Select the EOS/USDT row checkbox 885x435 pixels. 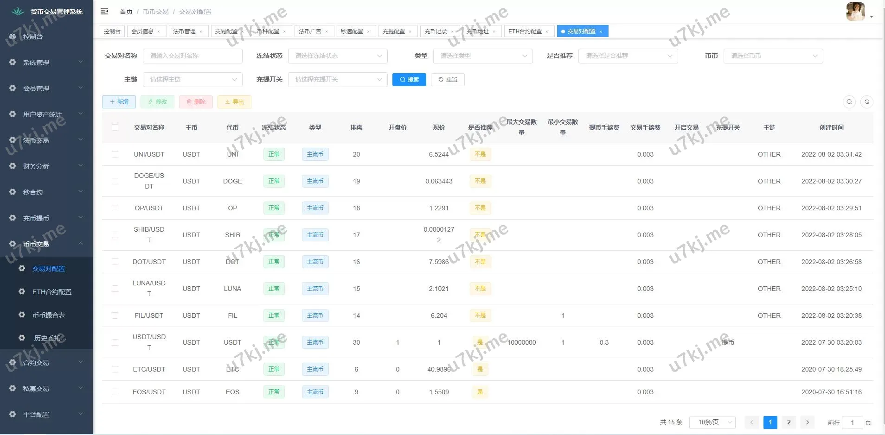115,392
